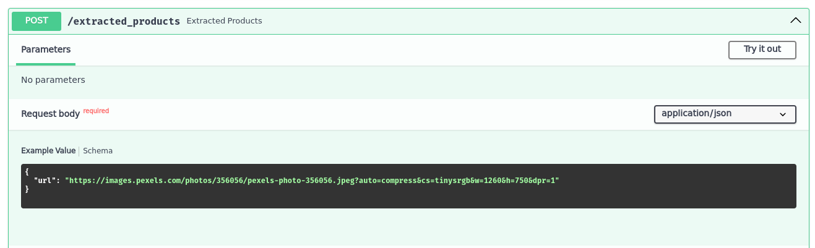
Task: Select the Example Value tab
Action: pos(48,151)
